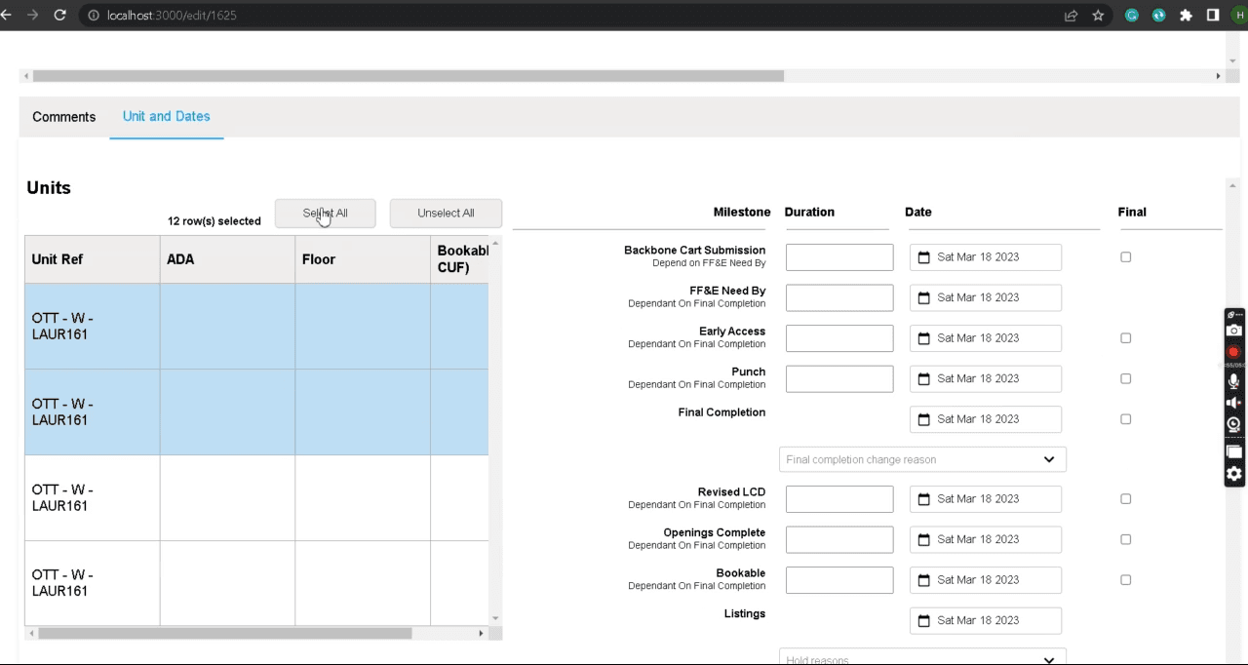
Task: Click the Select All button
Action: (x=325, y=214)
